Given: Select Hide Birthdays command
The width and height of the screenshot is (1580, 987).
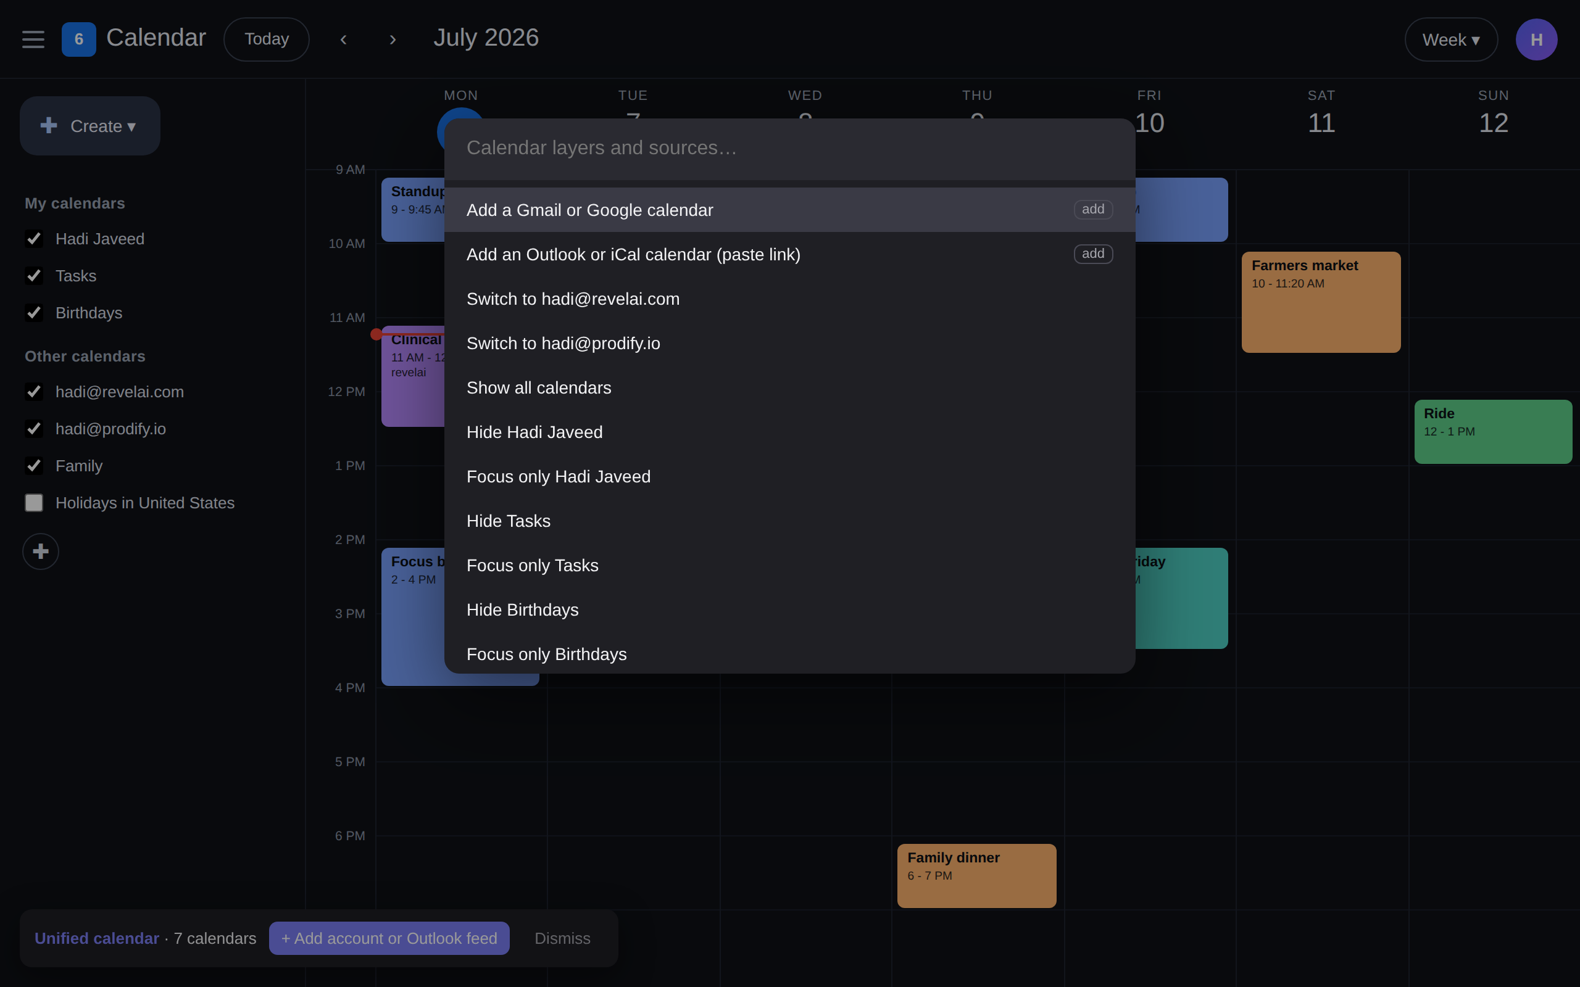Looking at the screenshot, I should pos(789,609).
